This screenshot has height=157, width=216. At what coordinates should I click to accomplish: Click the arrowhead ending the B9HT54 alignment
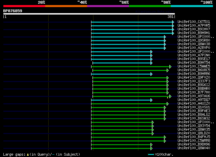tap(152, 63)
